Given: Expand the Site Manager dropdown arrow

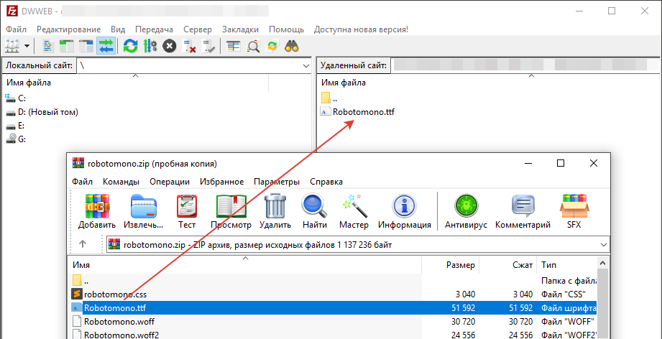Looking at the screenshot, I should point(27,46).
